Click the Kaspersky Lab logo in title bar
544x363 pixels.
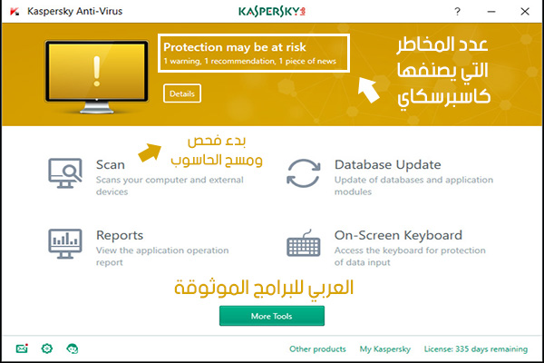click(x=272, y=12)
